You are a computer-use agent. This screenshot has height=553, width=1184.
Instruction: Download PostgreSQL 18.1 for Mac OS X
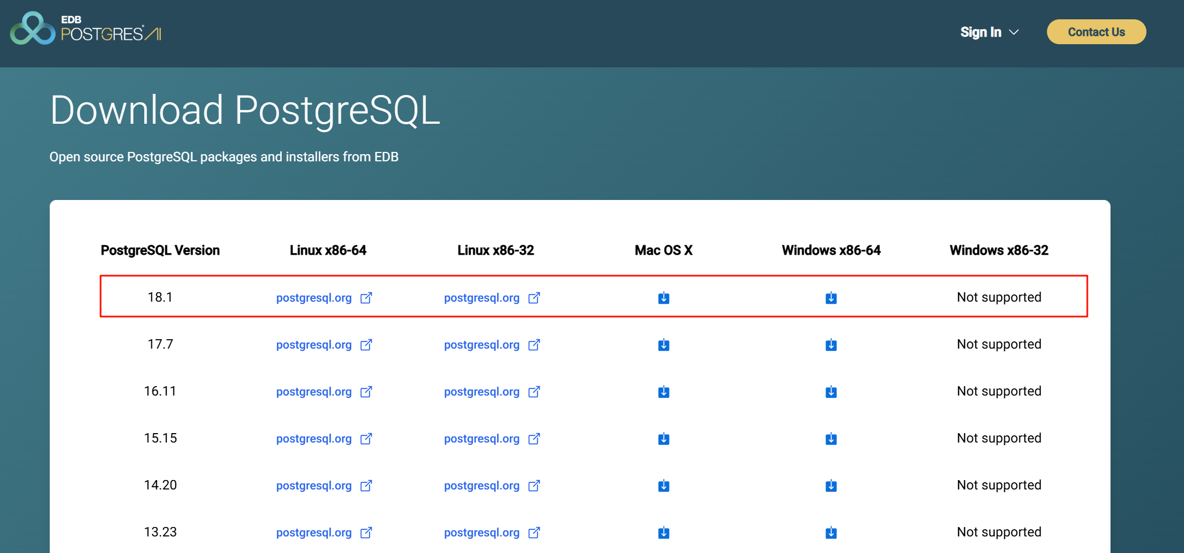664,298
